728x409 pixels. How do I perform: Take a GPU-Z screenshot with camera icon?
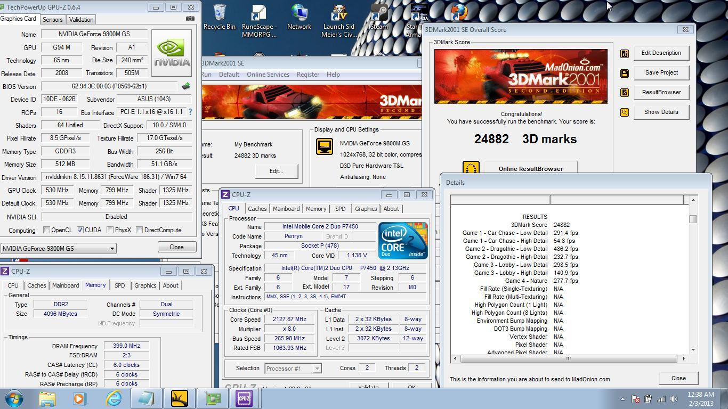(190, 19)
